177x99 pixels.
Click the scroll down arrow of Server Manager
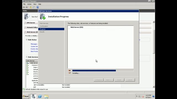154,87
